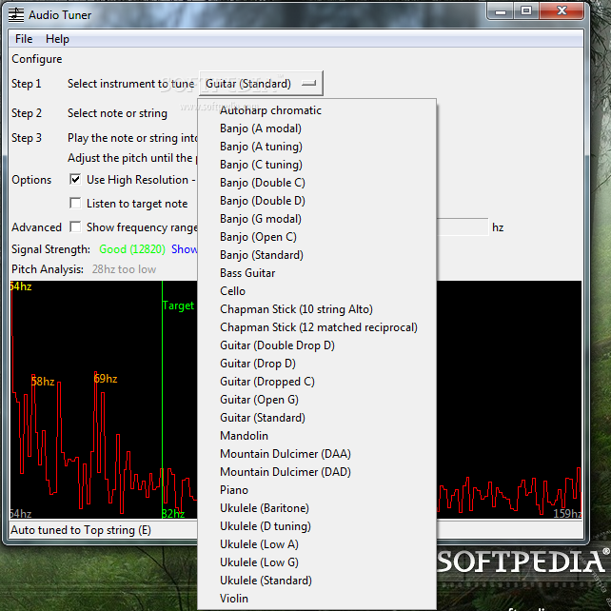Viewport: 611px width, 611px height.
Task: Choose Guitar (Double Drop D) tuning
Action: [x=317, y=345]
